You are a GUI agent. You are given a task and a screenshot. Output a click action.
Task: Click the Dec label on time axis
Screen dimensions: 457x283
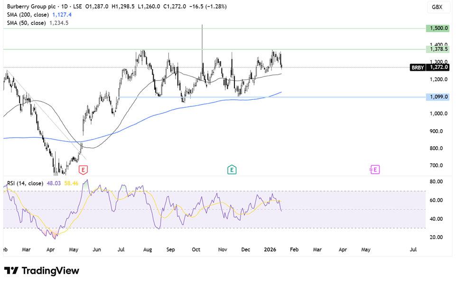point(246,249)
